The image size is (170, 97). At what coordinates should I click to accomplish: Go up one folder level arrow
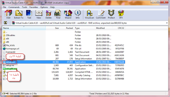click(5, 23)
